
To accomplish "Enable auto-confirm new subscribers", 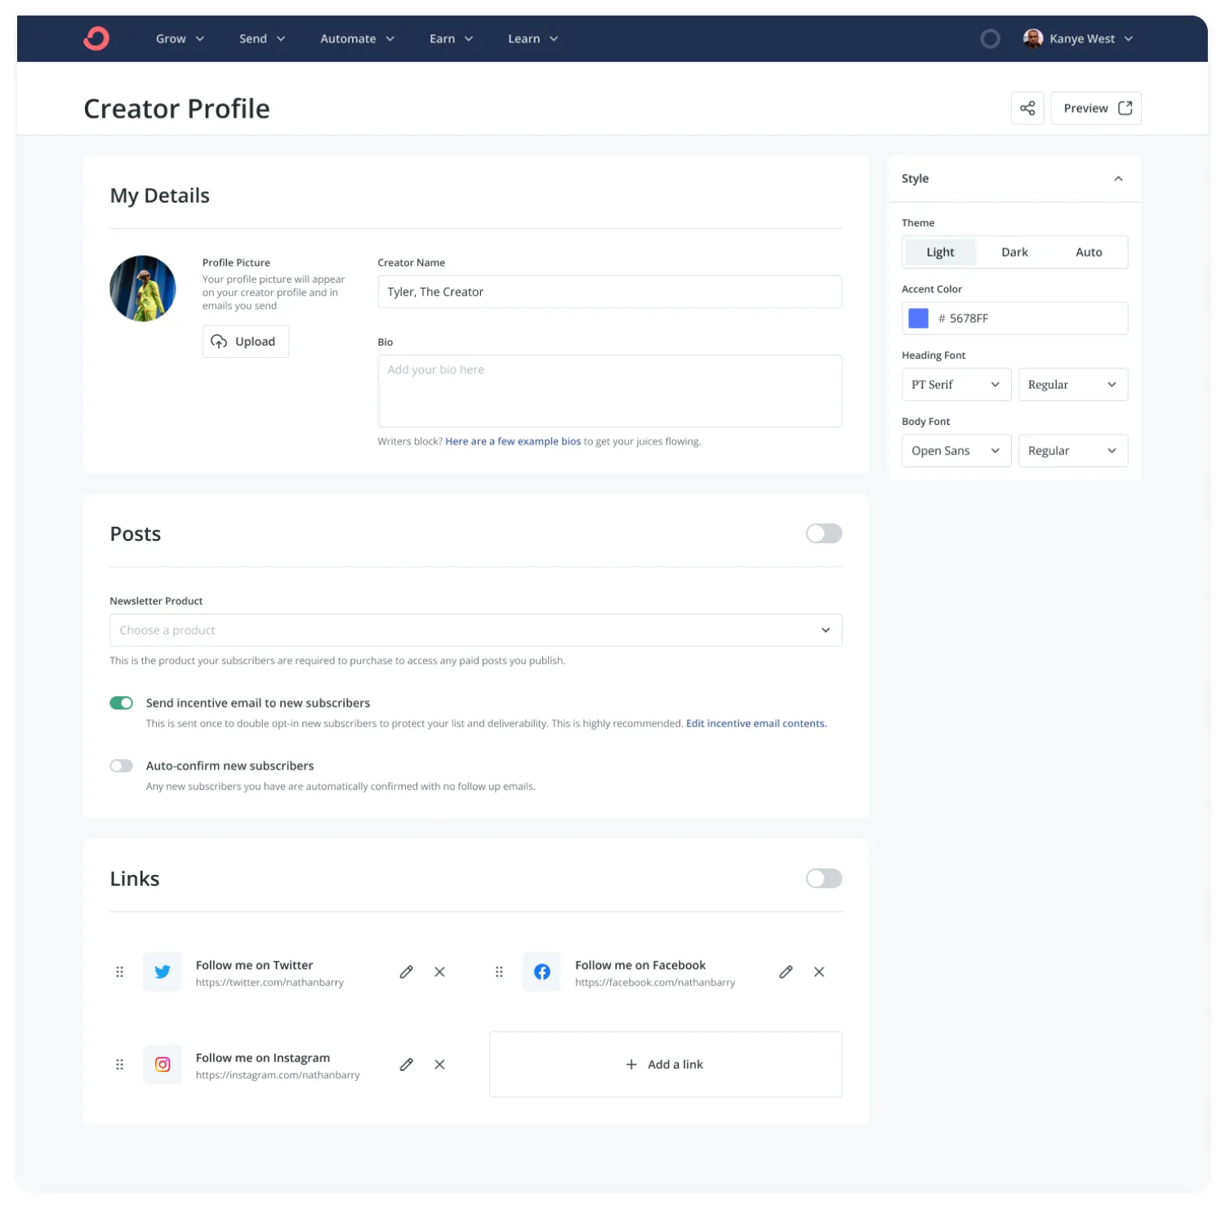I will (121, 766).
